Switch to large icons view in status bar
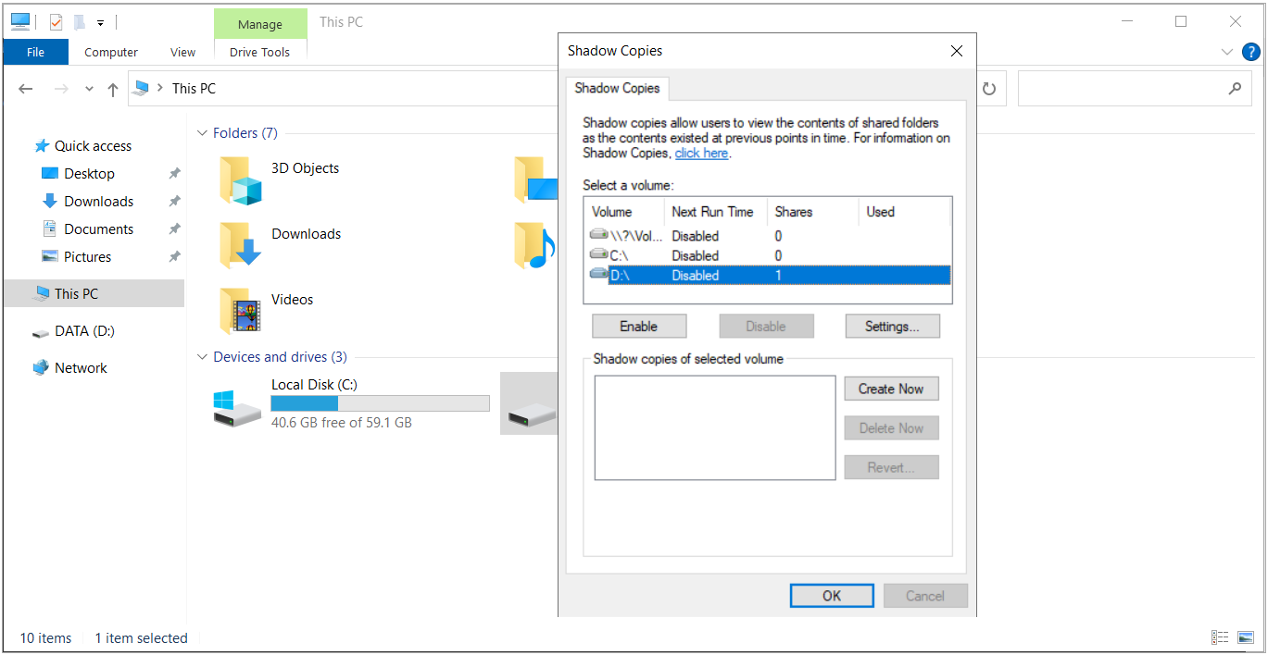This screenshot has height=655, width=1268. pyautogui.click(x=1247, y=637)
